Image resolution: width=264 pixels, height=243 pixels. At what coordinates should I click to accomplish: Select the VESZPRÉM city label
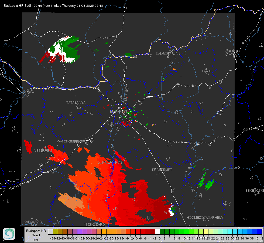[43, 150]
